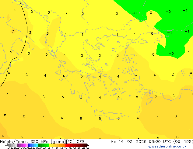
Task: Click the grey arrow tip at the legend's cold end
Action: [x=7, y=145]
